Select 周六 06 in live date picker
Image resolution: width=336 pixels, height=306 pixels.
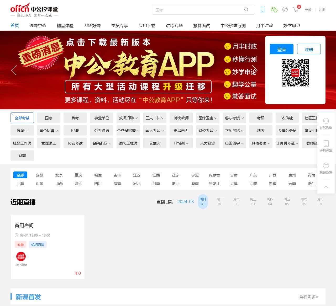tap(304, 201)
